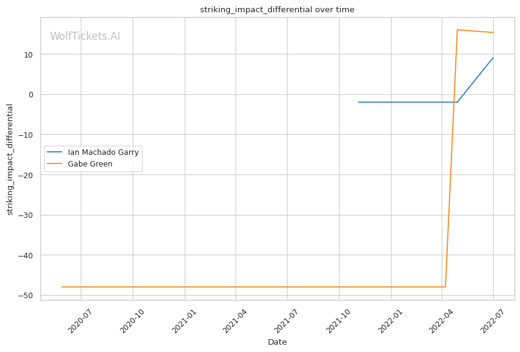The width and height of the screenshot is (520, 352).
Task: Click the 2021-10 x-axis tick label
Action: coord(338,320)
